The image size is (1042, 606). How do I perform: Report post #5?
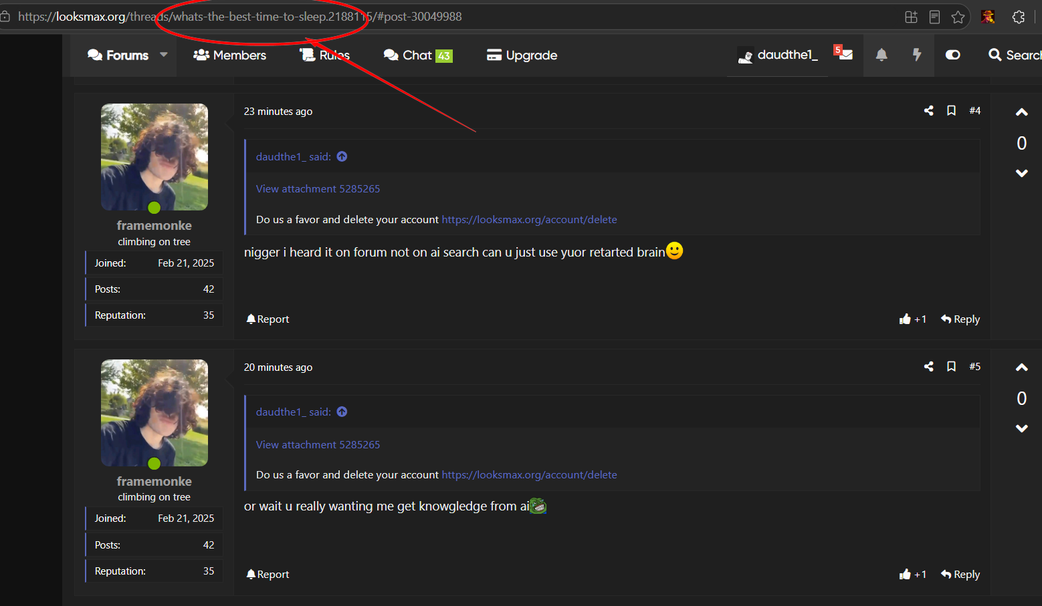pos(268,575)
